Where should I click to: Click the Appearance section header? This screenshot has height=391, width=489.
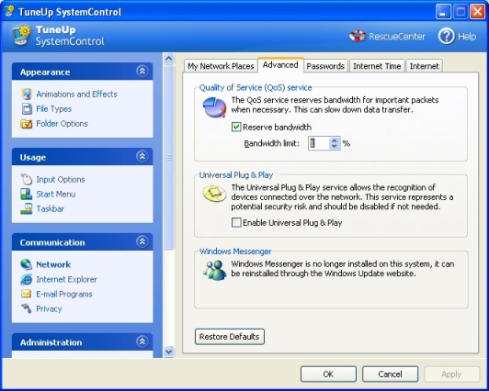[x=83, y=72]
